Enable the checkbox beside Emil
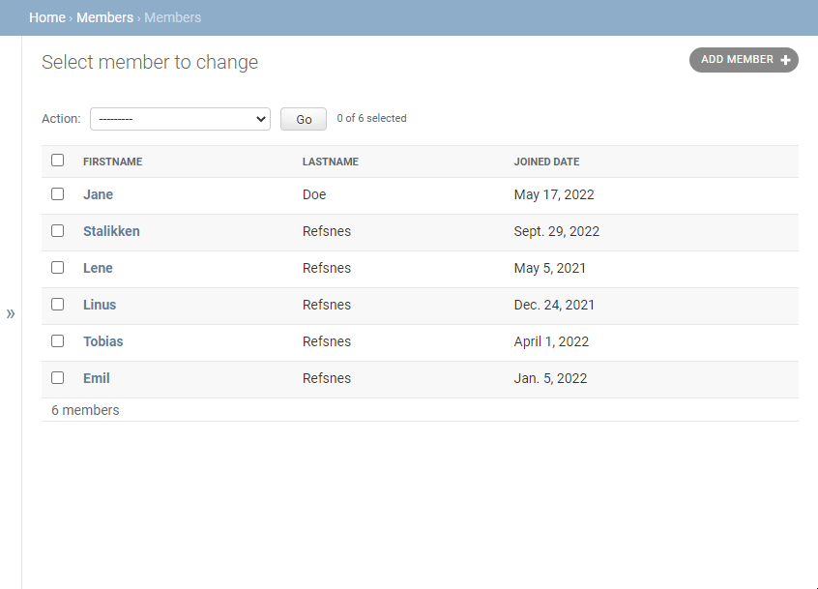 point(58,378)
